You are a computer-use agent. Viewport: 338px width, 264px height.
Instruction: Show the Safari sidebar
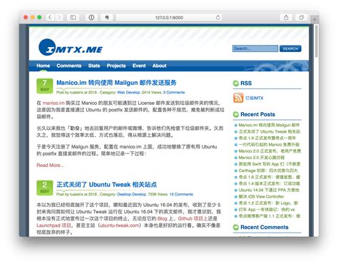[73, 17]
